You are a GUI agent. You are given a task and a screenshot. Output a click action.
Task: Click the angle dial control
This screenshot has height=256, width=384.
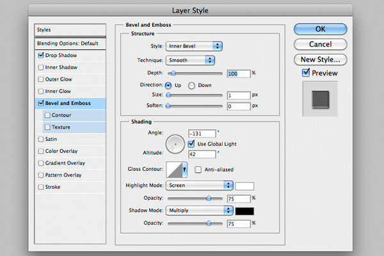175,144
